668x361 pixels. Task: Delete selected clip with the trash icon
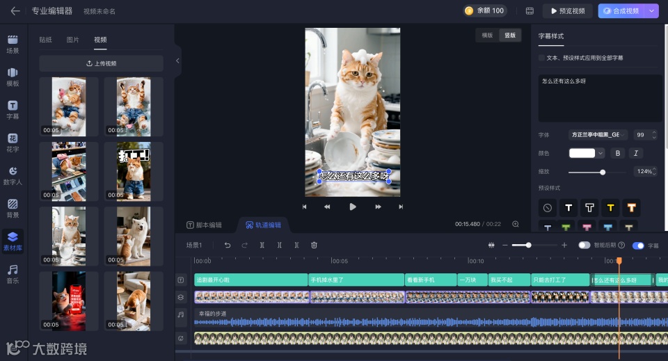(x=314, y=245)
